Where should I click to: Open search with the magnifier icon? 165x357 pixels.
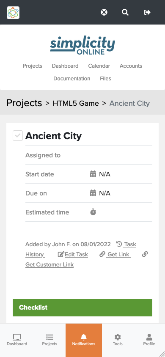(x=125, y=12)
